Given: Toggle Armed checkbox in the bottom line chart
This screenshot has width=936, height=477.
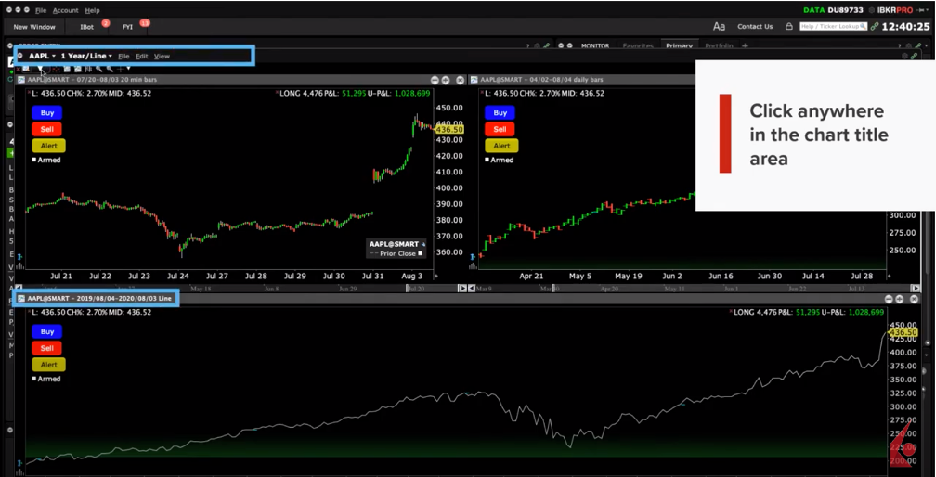Looking at the screenshot, I should click(35, 379).
